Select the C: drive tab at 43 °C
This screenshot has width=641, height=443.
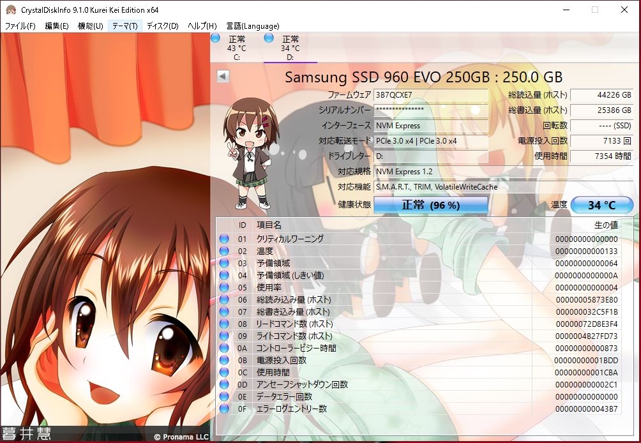237,48
